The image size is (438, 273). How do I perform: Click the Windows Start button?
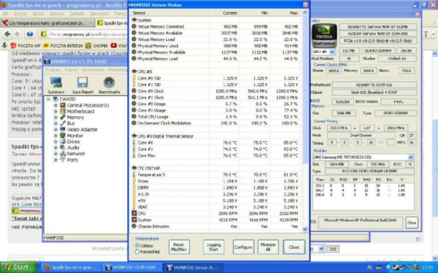pyautogui.click(x=18, y=267)
